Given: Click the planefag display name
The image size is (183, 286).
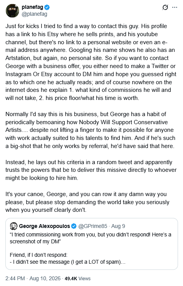Looking at the screenshot, I should [x=32, y=7].
